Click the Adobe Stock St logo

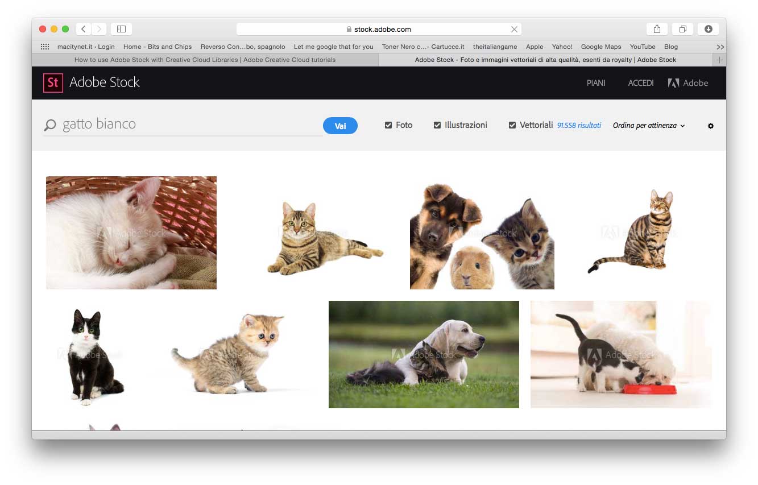pyautogui.click(x=53, y=82)
